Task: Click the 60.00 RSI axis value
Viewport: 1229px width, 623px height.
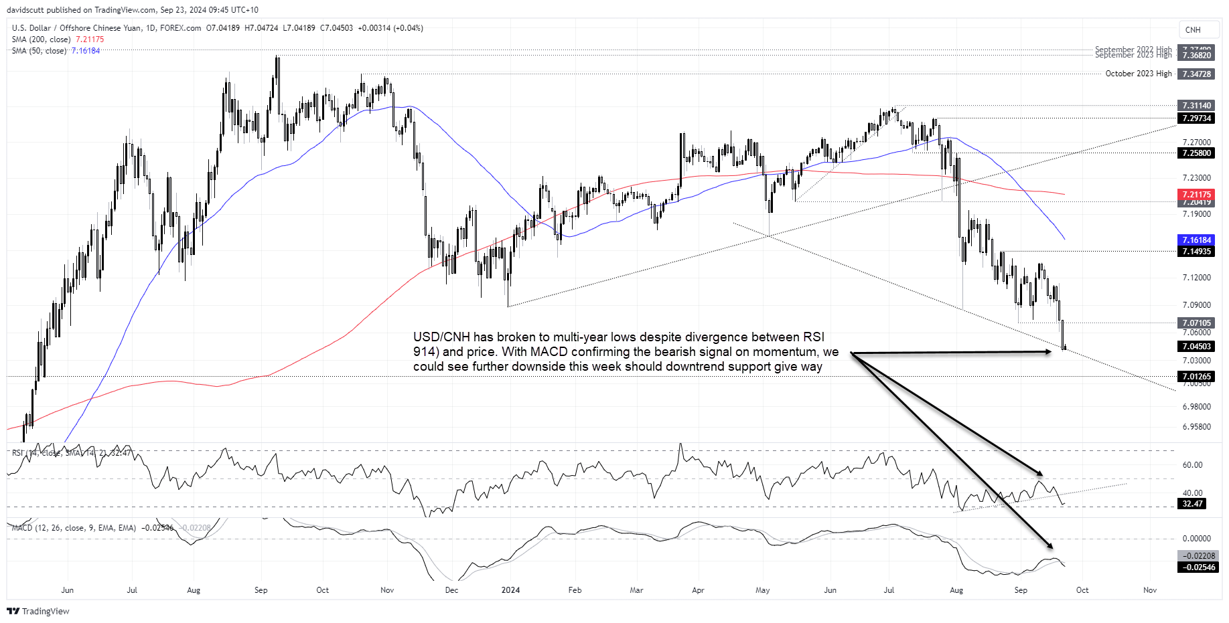Action: (x=1192, y=465)
